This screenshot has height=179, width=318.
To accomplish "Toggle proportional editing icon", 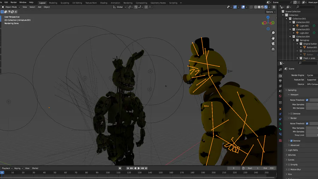I will [x=146, y=7].
